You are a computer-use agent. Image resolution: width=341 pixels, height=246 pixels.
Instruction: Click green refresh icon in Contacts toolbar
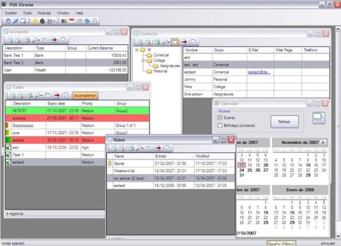click(x=157, y=42)
